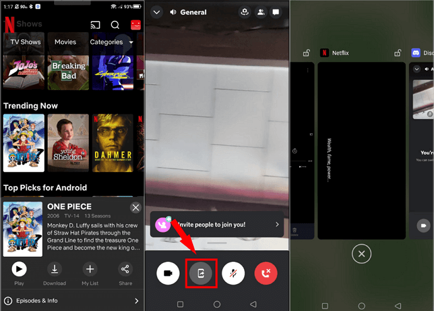The height and width of the screenshot is (311, 434).
Task: Tap Android home button on recents screen
Action: (x=362, y=306)
